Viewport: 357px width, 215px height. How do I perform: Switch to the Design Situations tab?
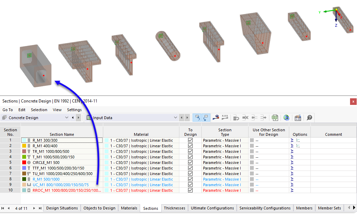pyautogui.click(x=62, y=208)
